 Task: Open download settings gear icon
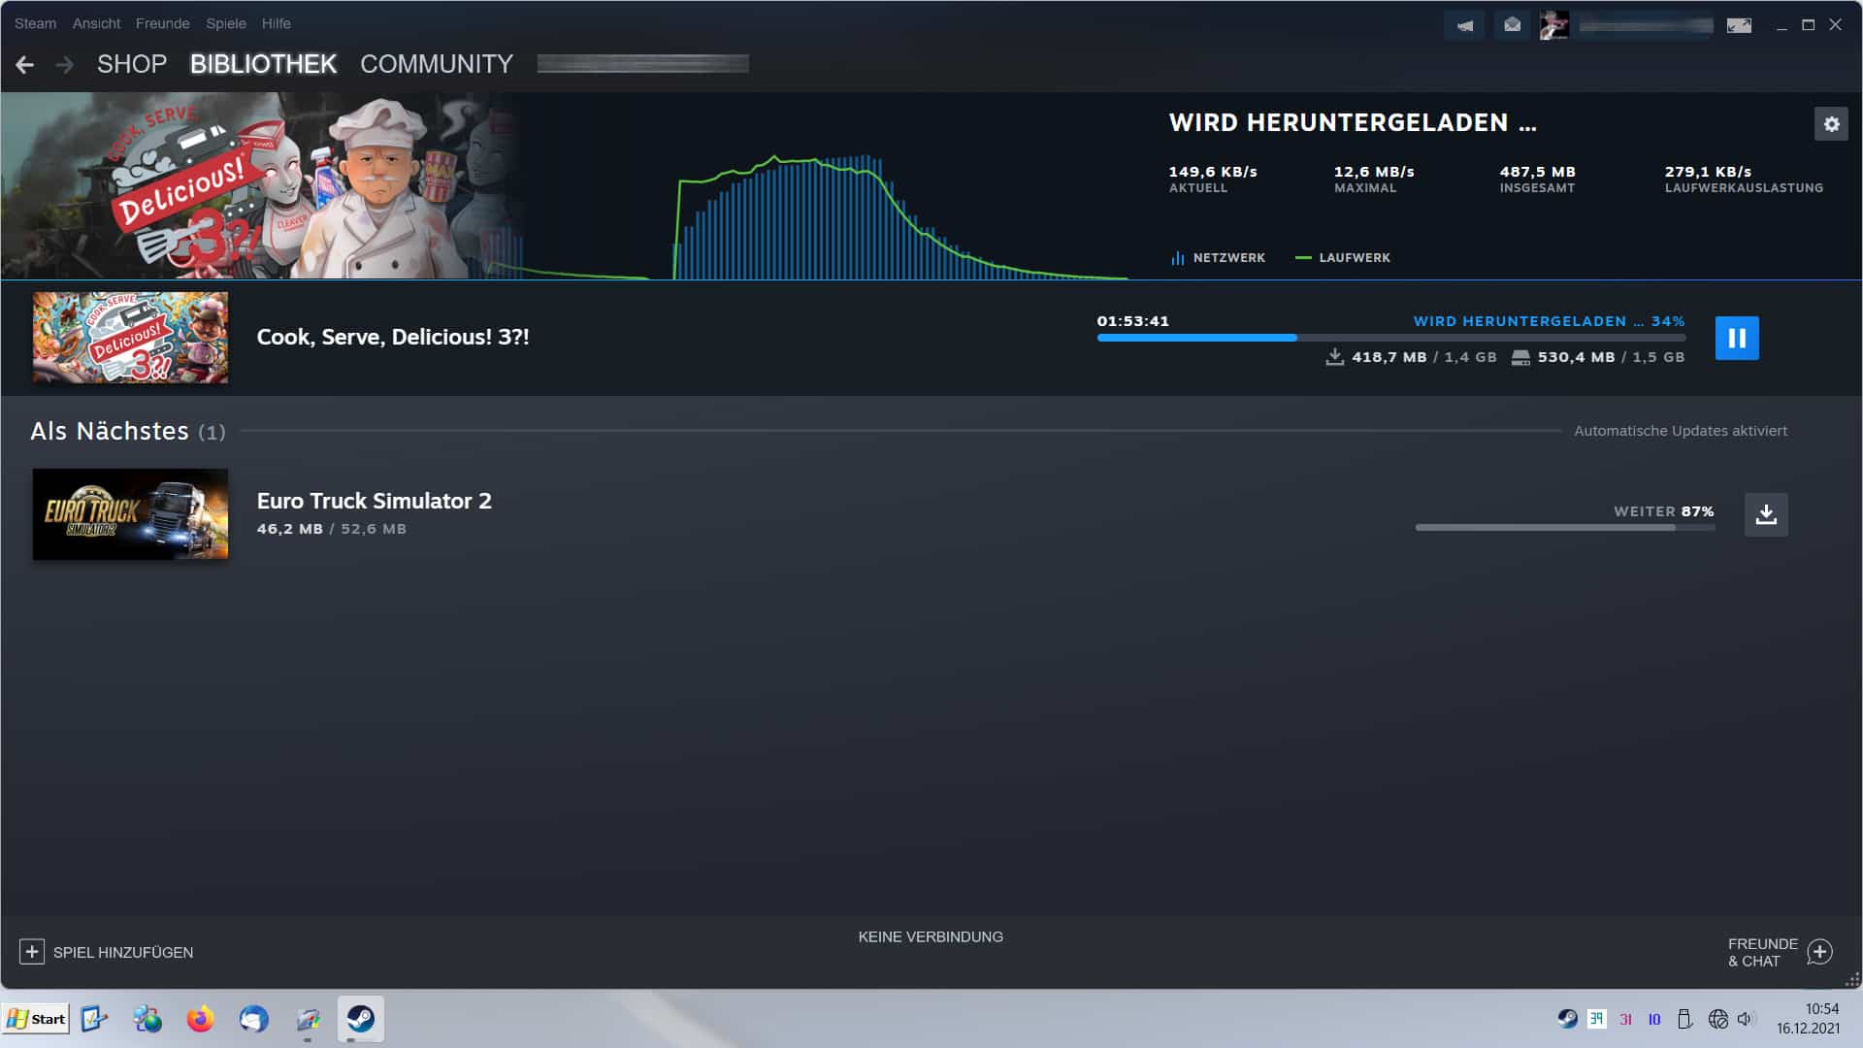click(1831, 124)
